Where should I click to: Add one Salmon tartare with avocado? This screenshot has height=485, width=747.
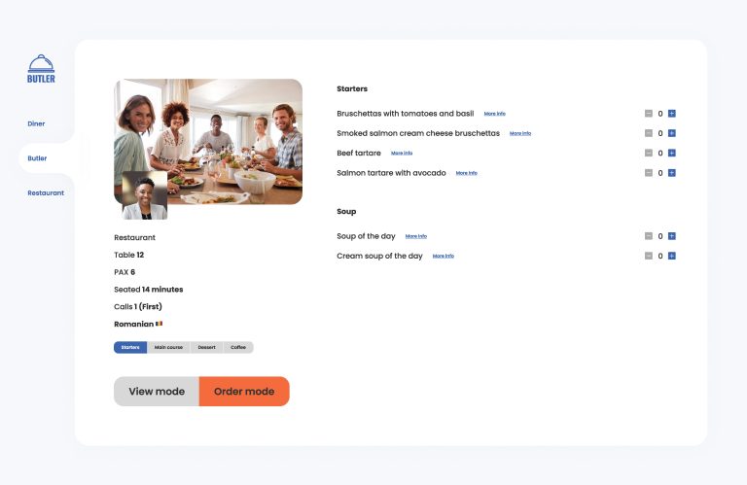click(671, 173)
